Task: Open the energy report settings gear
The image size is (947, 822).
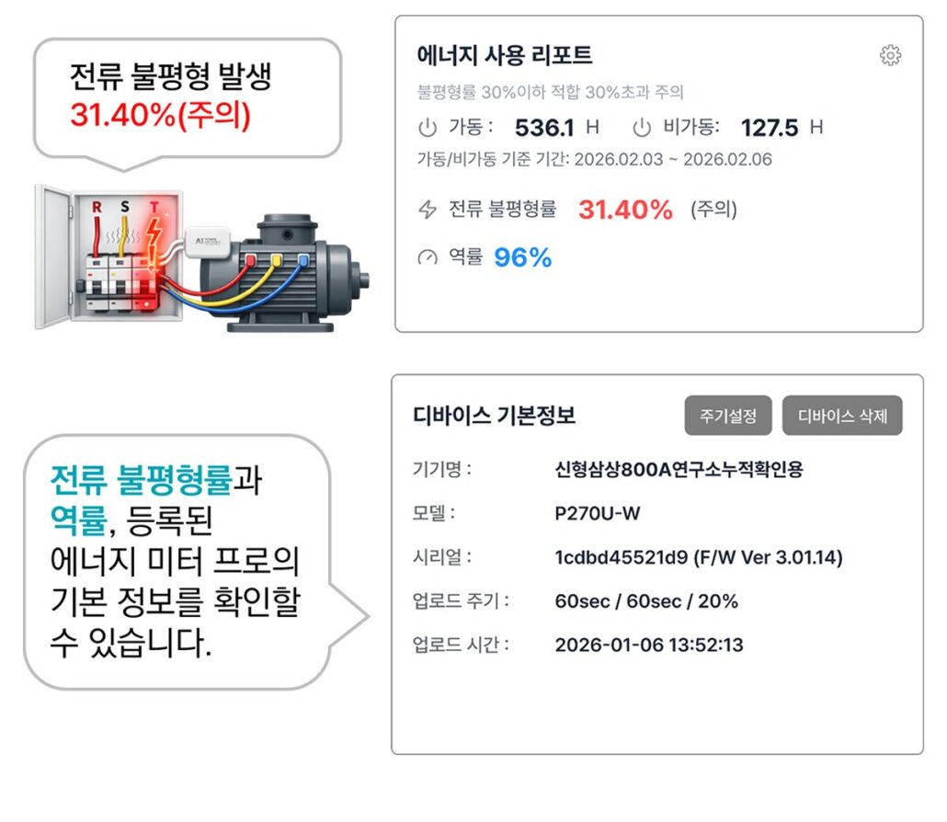Action: (x=890, y=56)
